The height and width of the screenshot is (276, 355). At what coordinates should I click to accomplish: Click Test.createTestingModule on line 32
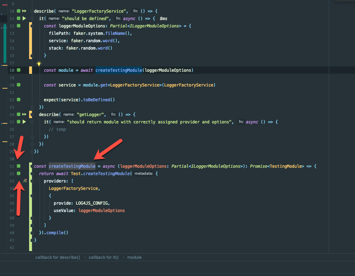point(100,173)
